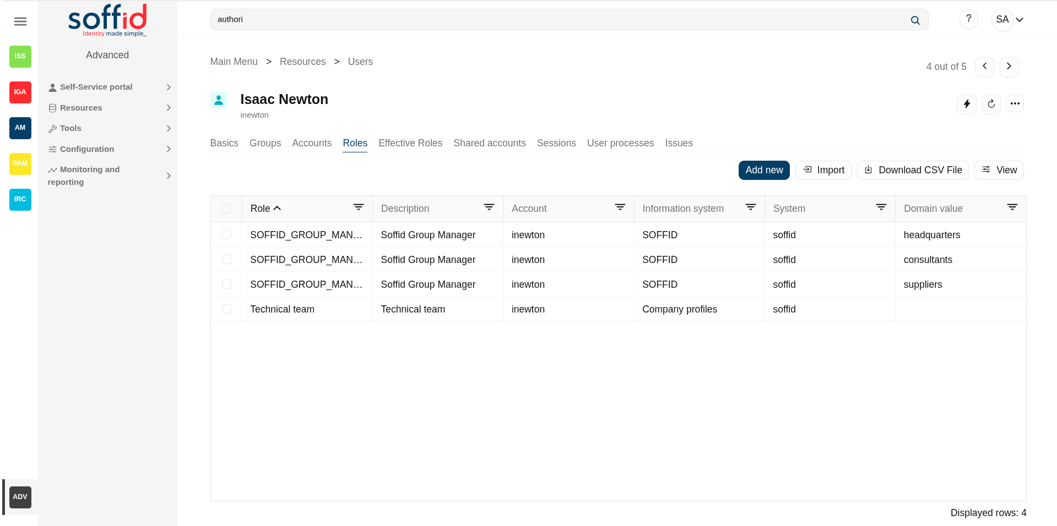
Task: Go to previous user record
Action: click(x=984, y=67)
